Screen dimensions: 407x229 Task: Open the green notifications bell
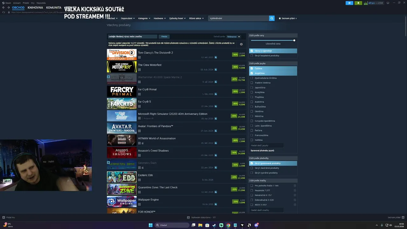[x=358, y=3]
